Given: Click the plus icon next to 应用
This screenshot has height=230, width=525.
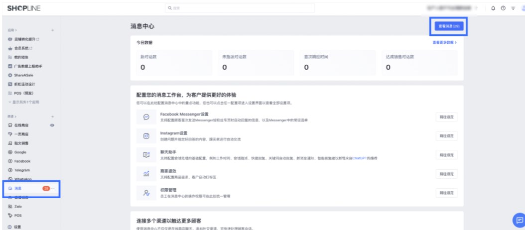Looking at the screenshot, I should pos(52,30).
